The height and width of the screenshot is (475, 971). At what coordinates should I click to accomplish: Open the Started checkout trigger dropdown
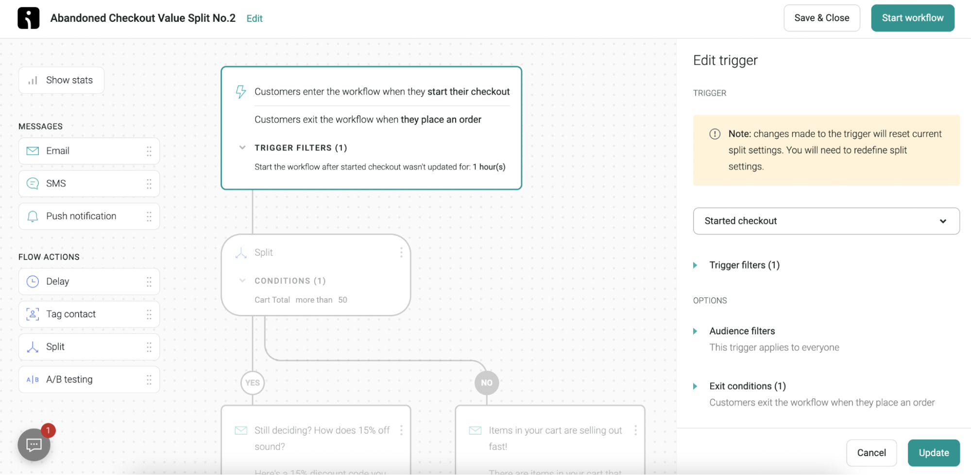826,221
